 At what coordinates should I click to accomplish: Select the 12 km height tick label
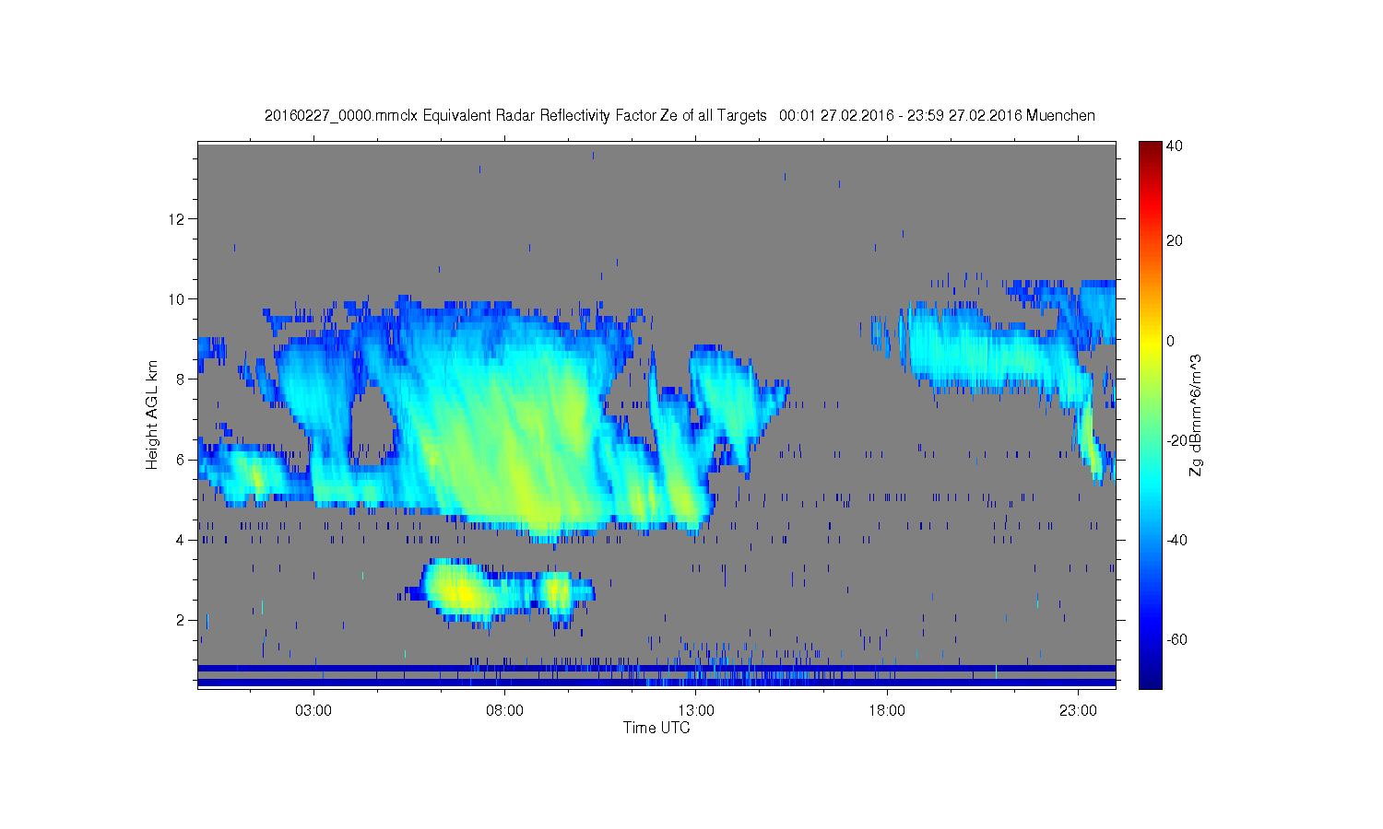click(178, 219)
